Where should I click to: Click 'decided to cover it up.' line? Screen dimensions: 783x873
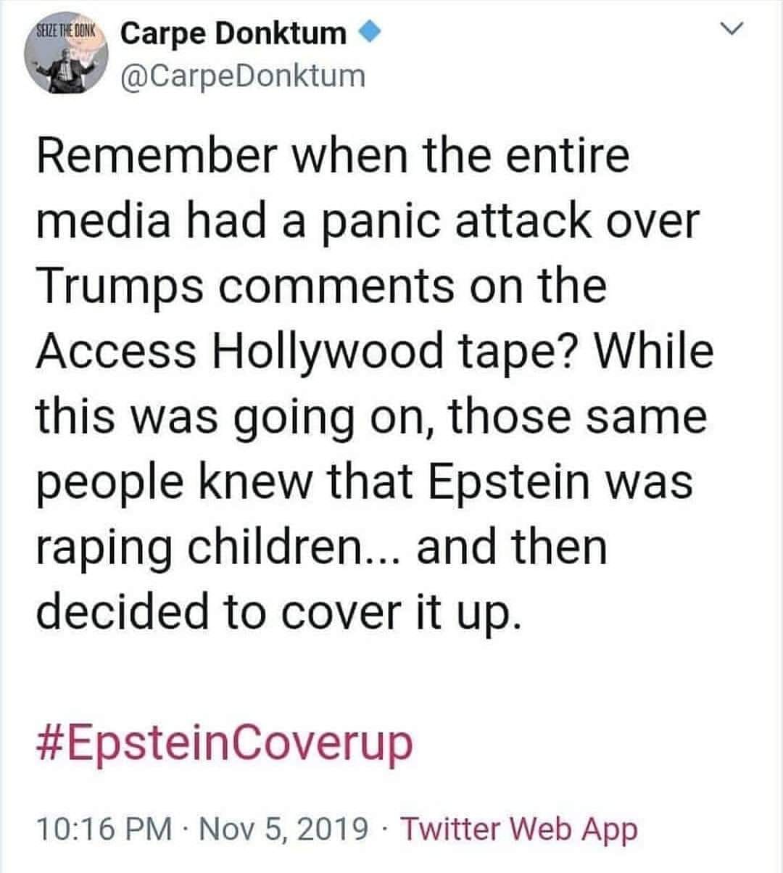278,611
